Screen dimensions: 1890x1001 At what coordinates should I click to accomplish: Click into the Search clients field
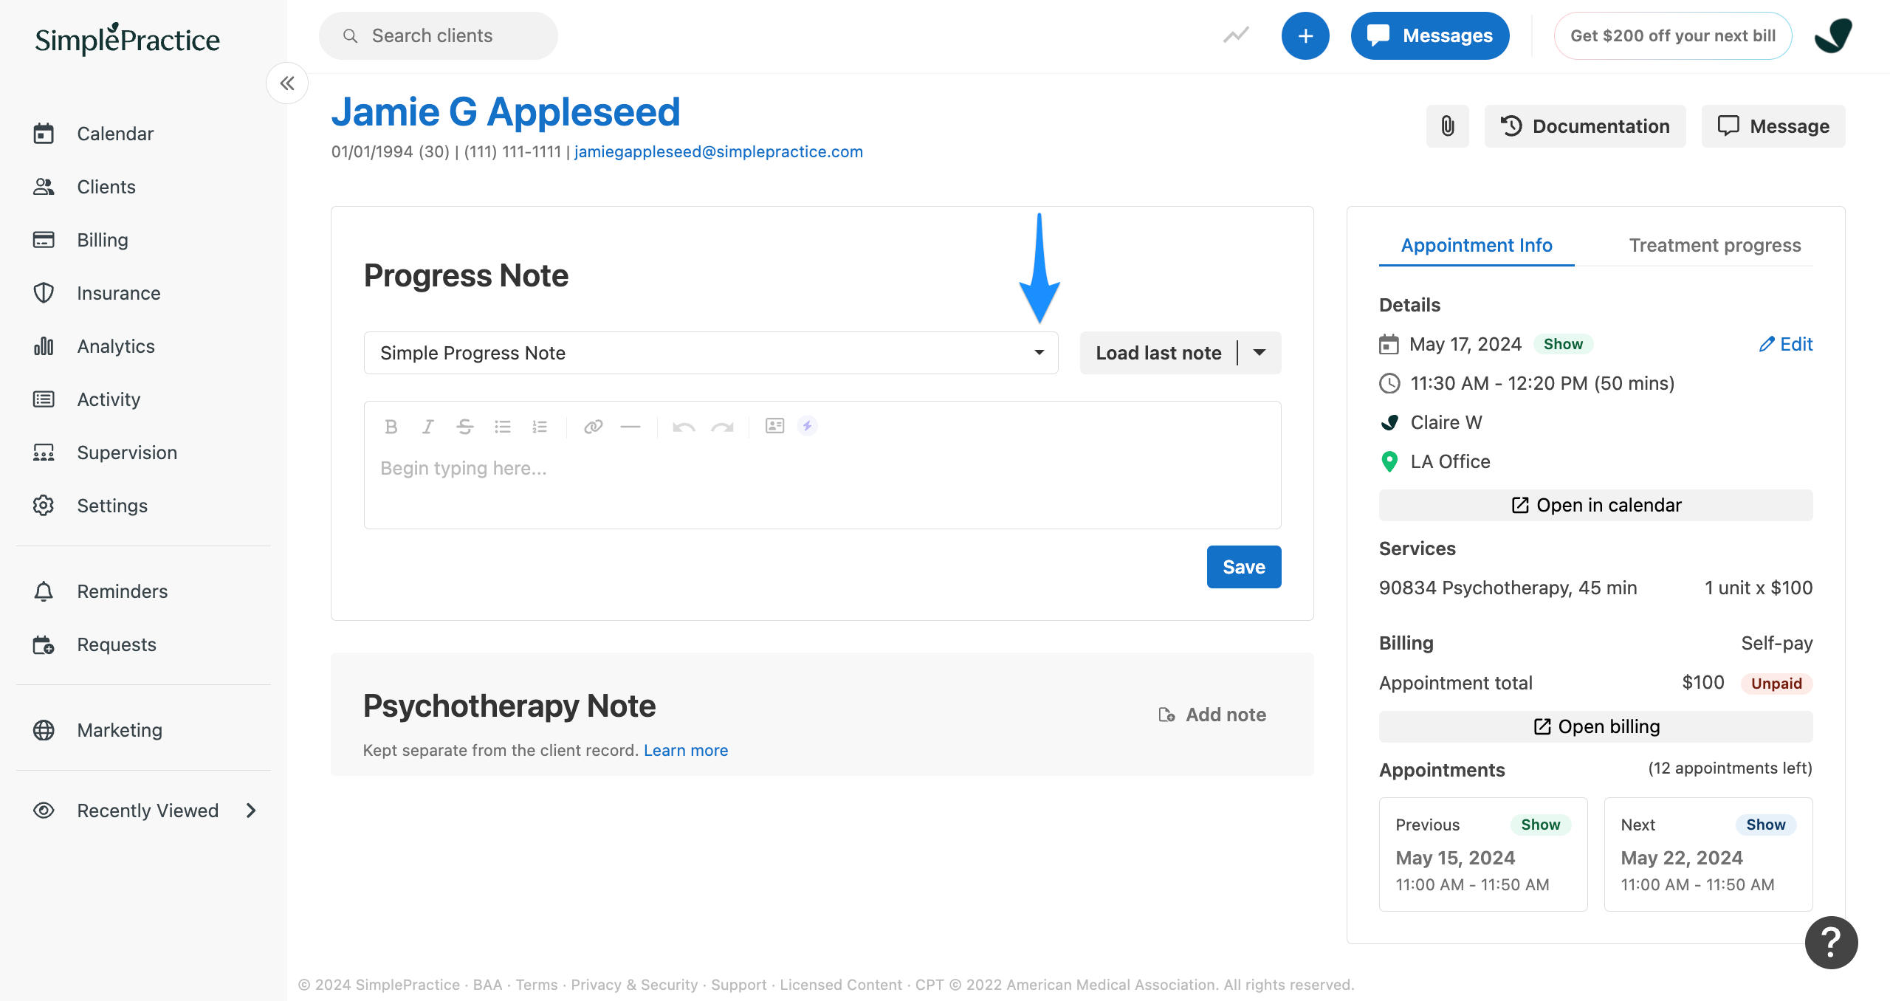439,35
